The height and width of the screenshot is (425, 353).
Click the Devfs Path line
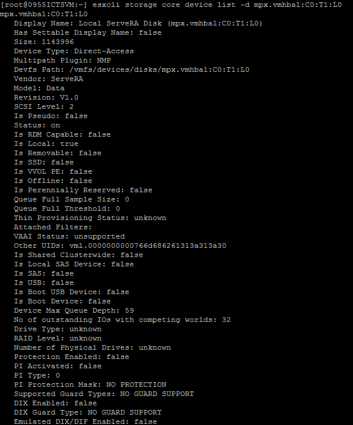click(132, 69)
